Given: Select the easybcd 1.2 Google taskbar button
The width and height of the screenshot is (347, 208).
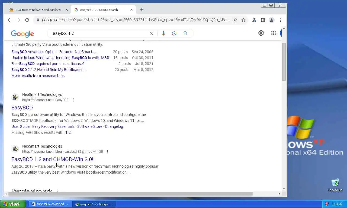Looking at the screenshot, I should click(x=94, y=204).
